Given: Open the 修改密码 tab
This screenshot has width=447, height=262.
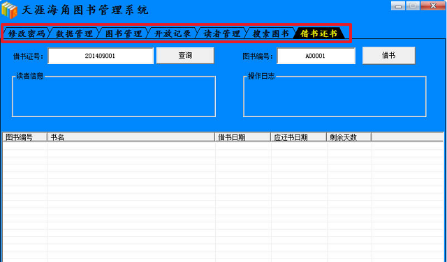Looking at the screenshot, I should pos(27,33).
